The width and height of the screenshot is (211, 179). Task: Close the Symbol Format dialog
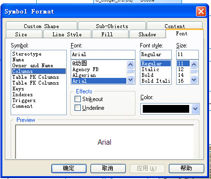[x=201, y=12]
